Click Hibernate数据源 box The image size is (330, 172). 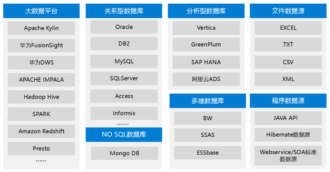[x=288, y=135]
